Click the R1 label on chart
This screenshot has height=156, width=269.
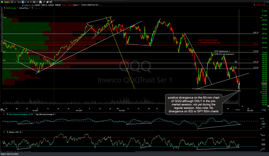point(236,67)
